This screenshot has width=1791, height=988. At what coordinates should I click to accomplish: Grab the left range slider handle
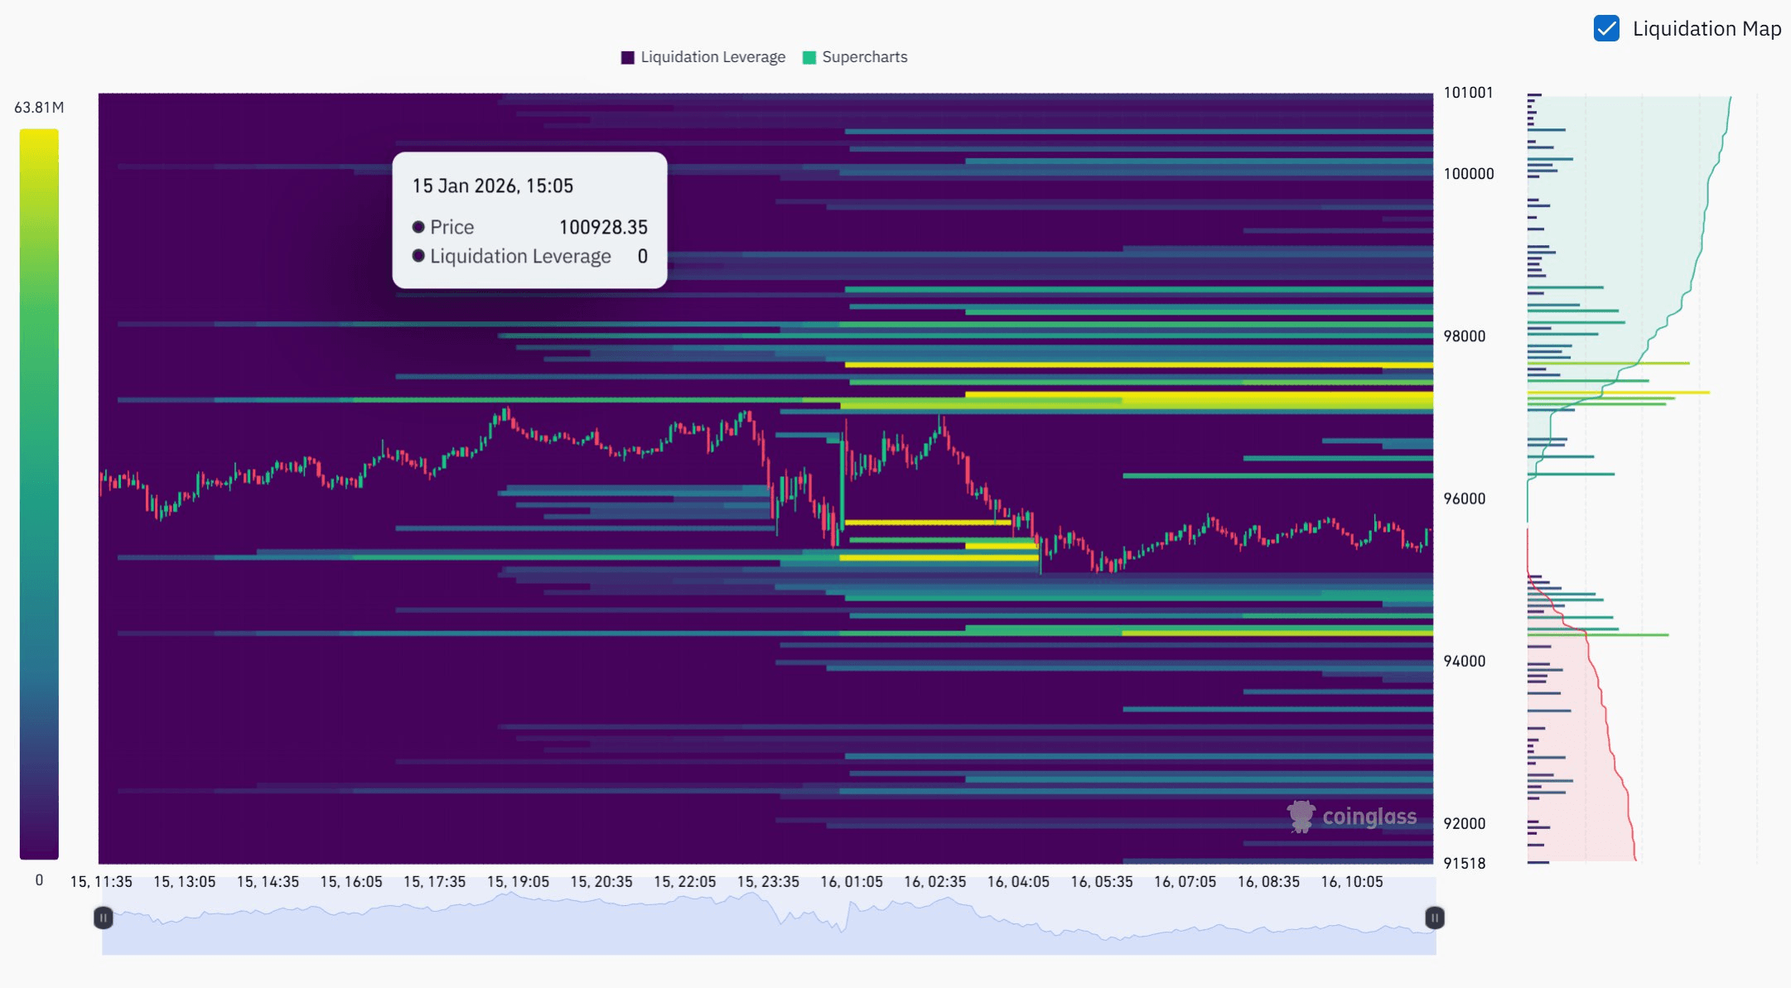click(103, 918)
